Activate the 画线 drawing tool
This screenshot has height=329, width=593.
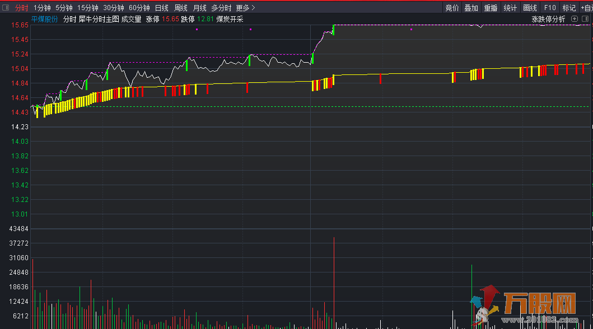pos(530,8)
